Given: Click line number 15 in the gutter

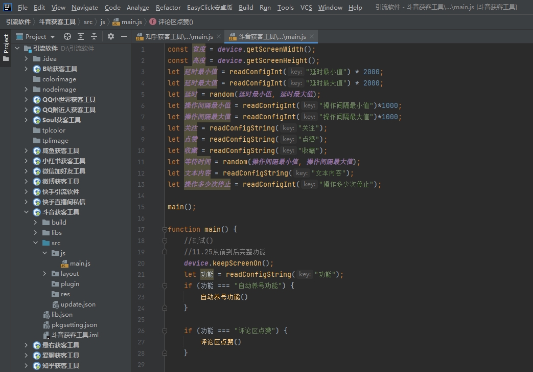Looking at the screenshot, I should coord(141,207).
